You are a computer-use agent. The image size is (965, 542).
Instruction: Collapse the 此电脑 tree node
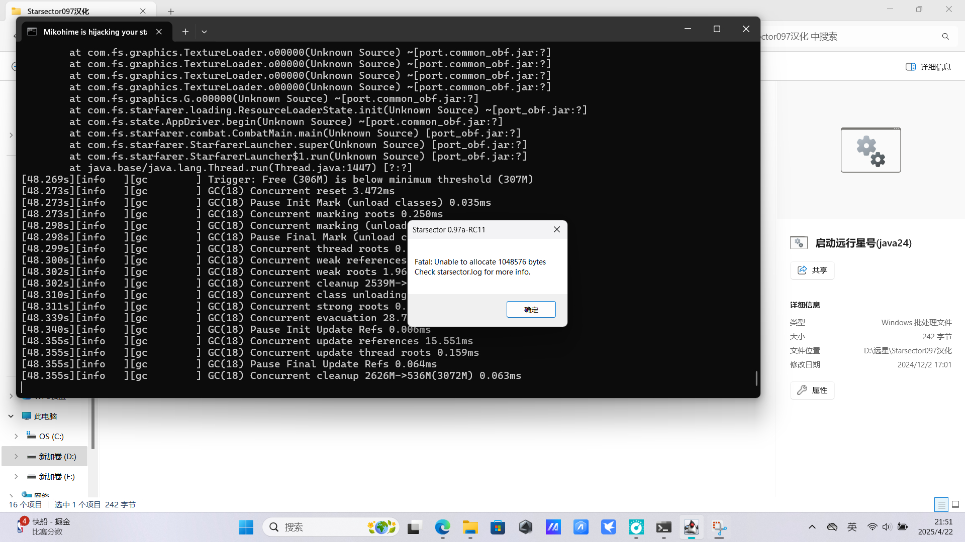click(11, 416)
